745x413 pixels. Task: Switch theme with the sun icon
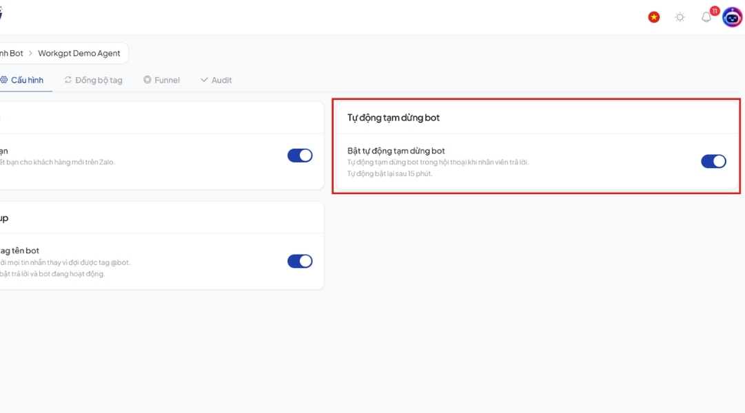(680, 17)
